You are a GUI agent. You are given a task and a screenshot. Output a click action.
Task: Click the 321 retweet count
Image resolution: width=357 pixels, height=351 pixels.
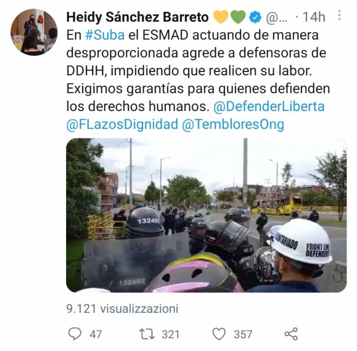(x=170, y=334)
